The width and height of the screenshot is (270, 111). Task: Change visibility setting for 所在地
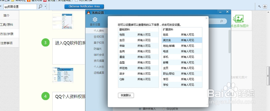[x=144, y=68]
